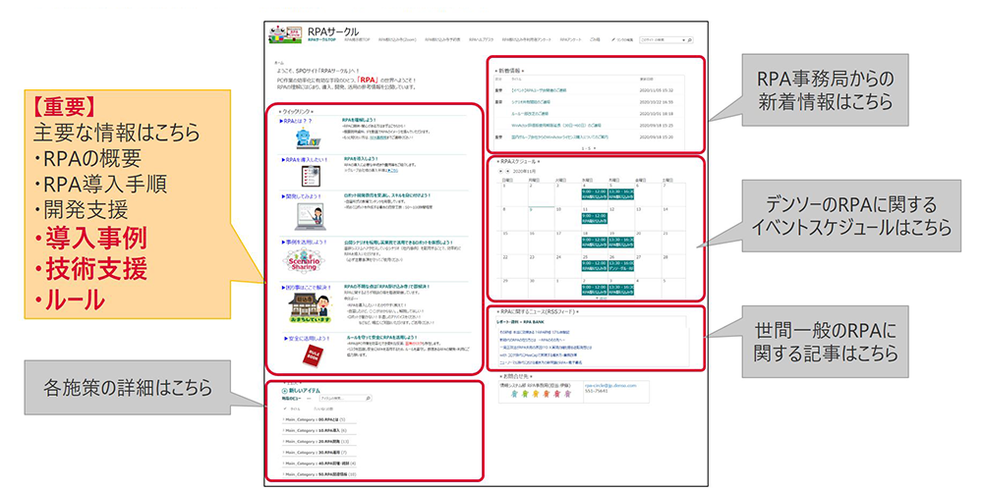Open the news item dated 2020/11/05 15:32
983x491 pixels.
(538, 90)
